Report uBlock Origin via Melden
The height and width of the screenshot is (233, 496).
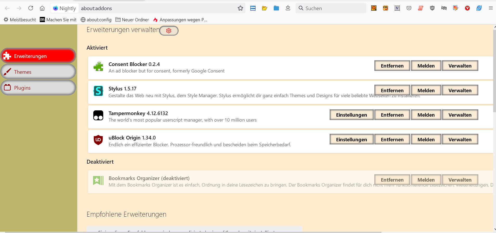(x=426, y=139)
